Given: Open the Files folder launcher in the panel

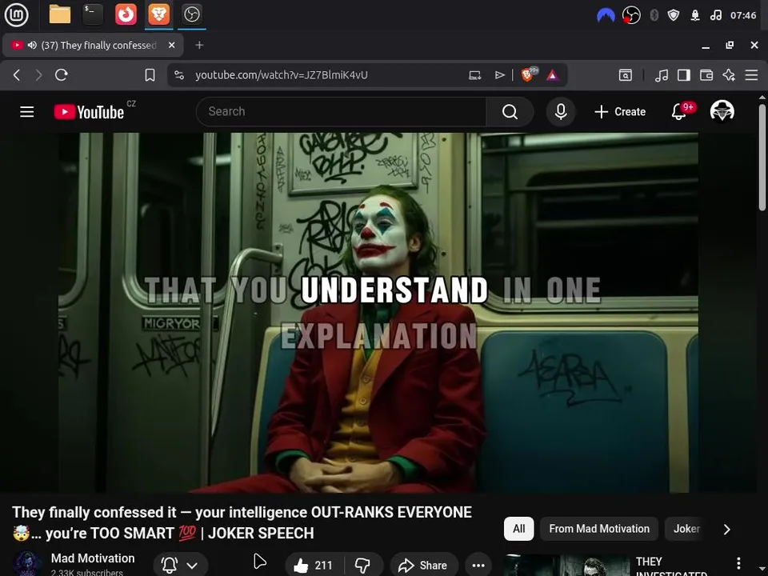Looking at the screenshot, I should (x=60, y=14).
